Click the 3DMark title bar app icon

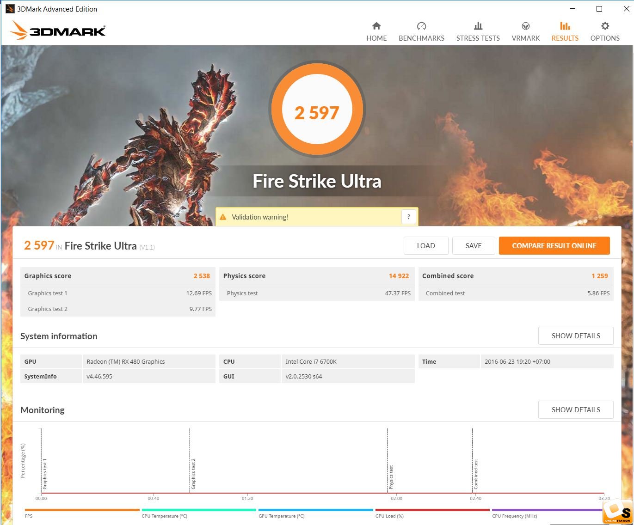pyautogui.click(x=10, y=9)
